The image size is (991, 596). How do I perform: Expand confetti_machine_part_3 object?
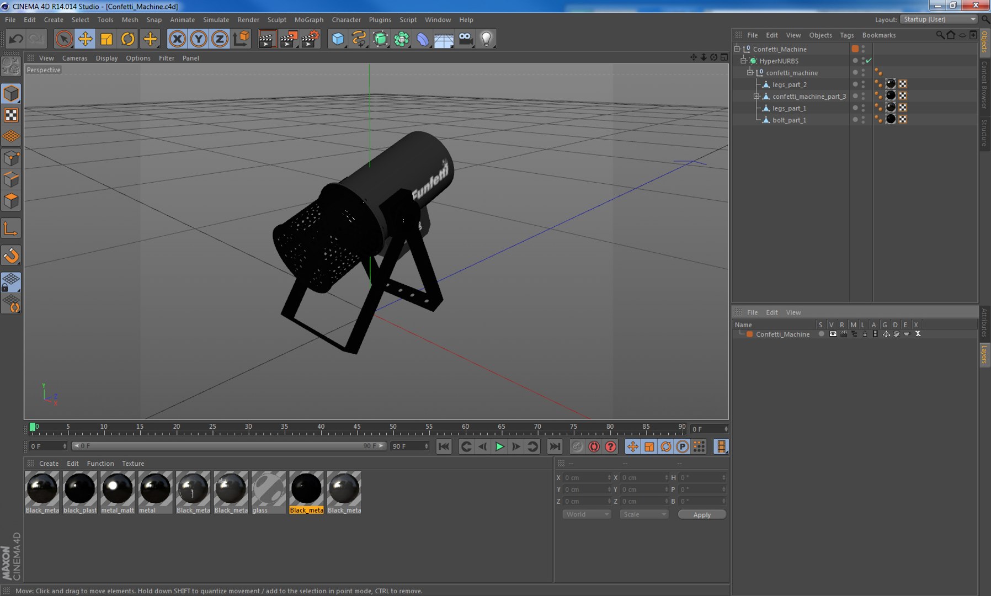[x=757, y=96]
